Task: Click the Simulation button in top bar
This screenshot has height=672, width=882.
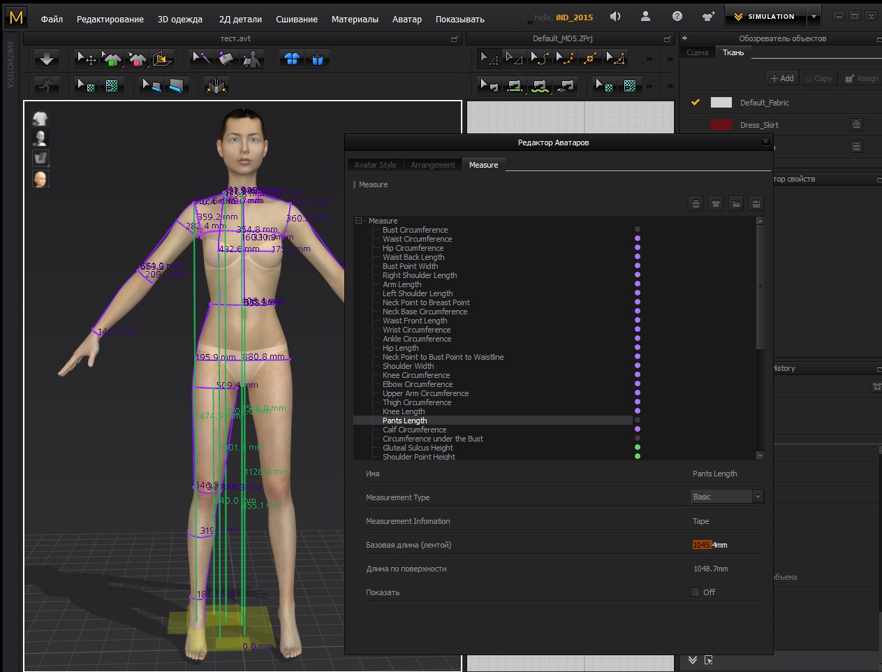Action: pos(765,17)
